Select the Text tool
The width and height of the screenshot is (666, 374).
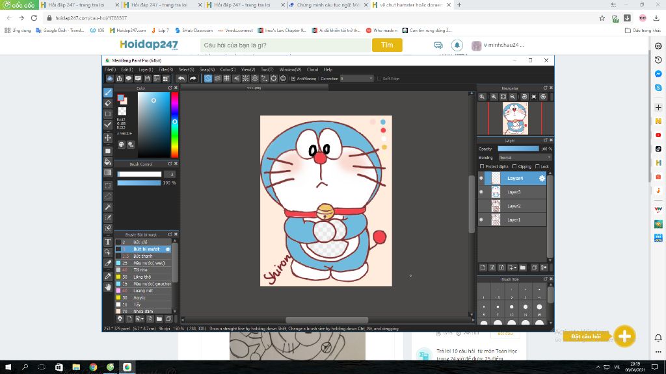coord(108,242)
